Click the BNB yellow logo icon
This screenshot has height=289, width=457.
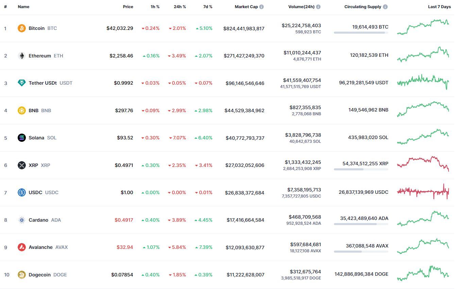22,111
